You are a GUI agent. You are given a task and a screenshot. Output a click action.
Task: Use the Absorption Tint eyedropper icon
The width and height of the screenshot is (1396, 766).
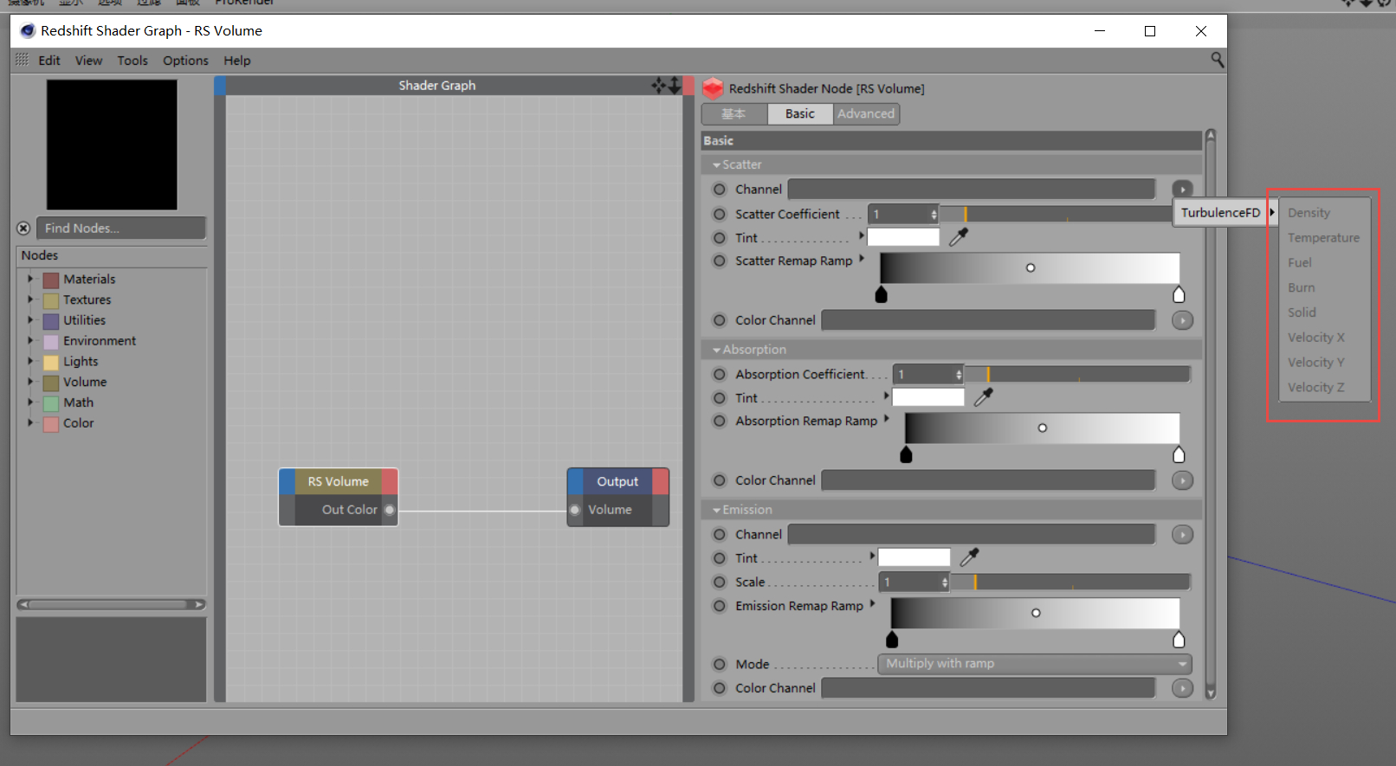coord(984,396)
